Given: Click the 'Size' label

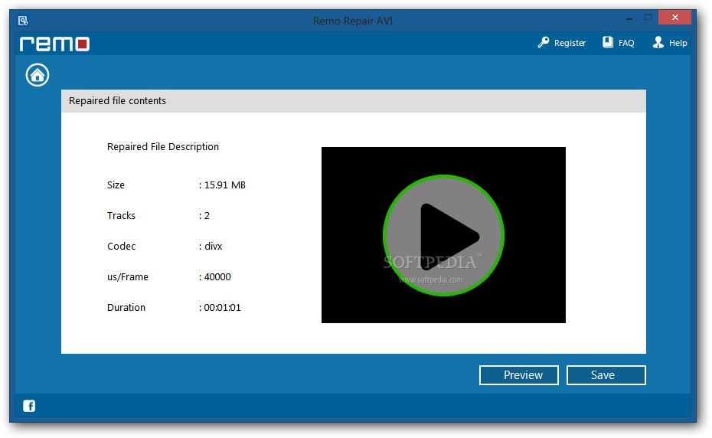Looking at the screenshot, I should coord(116,185).
